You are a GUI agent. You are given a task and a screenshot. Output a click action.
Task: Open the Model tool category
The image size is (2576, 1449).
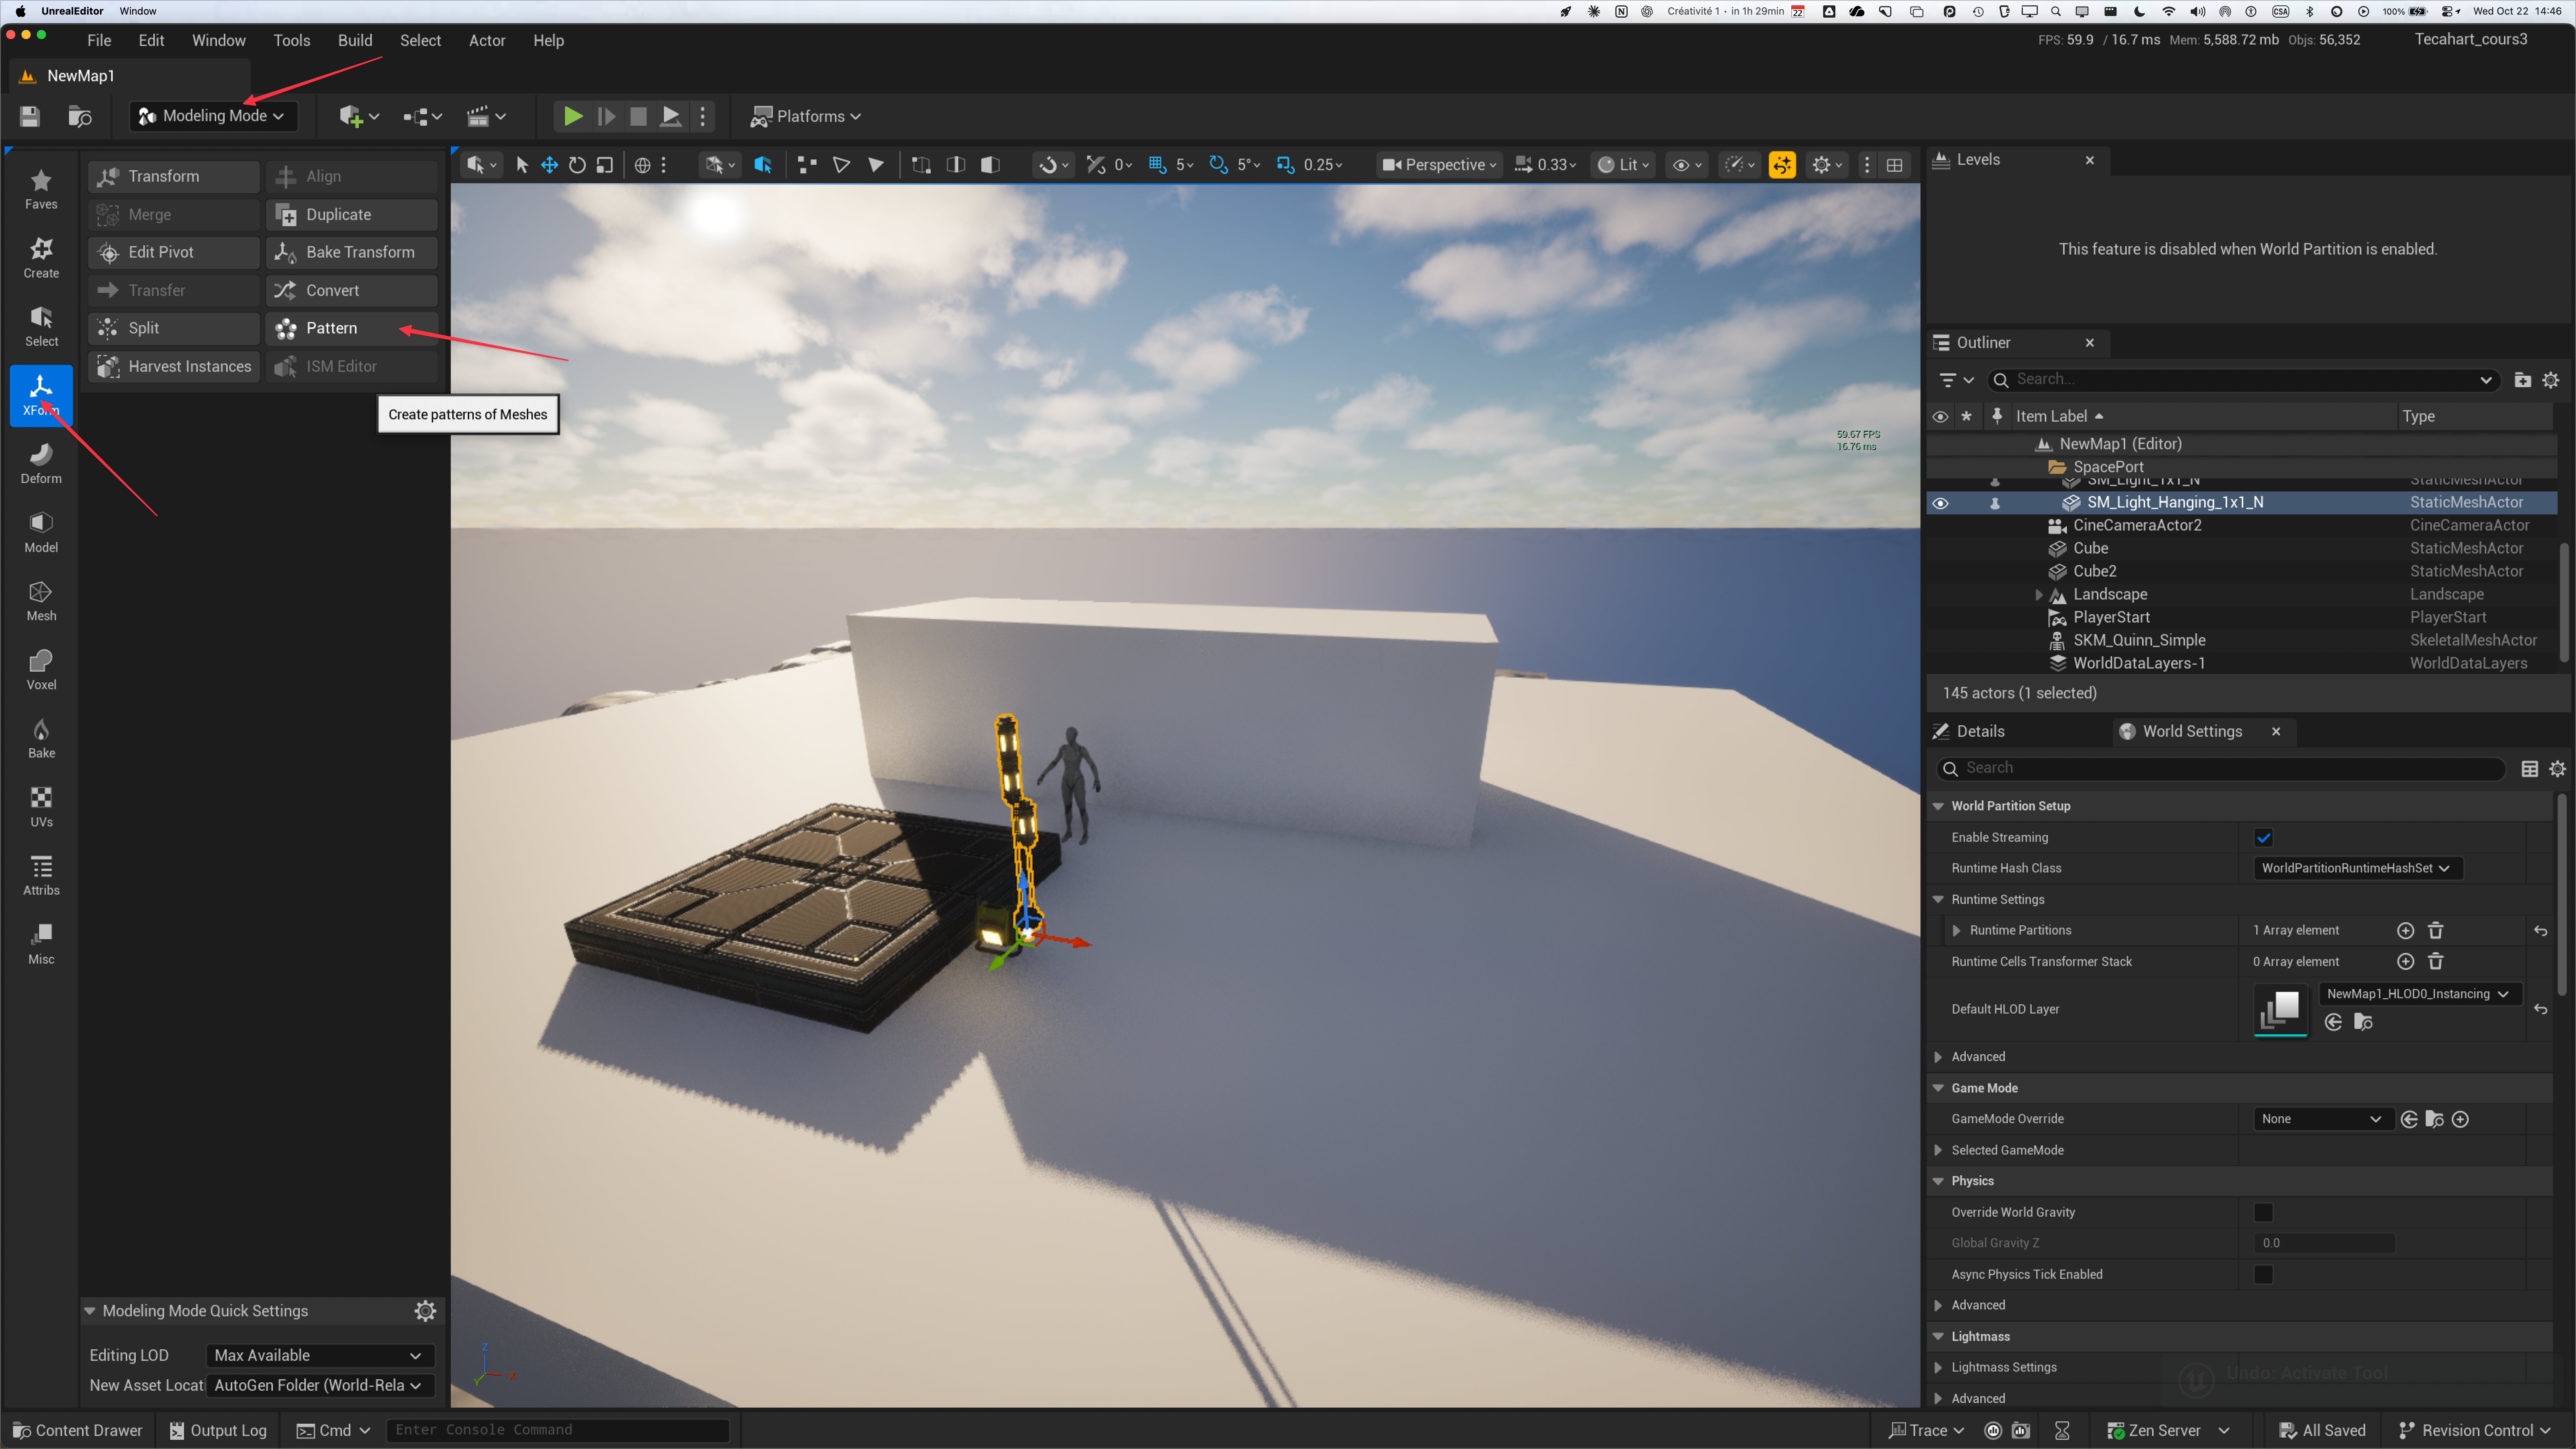coord(41,533)
